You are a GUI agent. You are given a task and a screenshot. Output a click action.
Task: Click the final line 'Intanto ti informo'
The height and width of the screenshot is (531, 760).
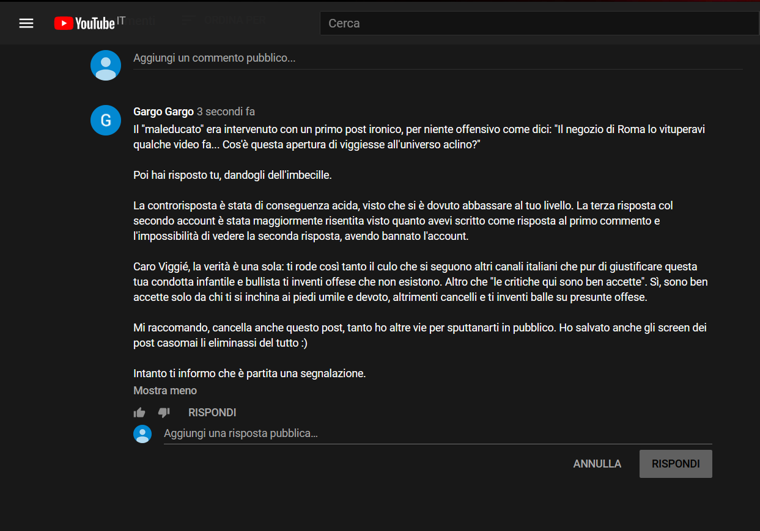(x=249, y=374)
